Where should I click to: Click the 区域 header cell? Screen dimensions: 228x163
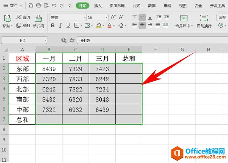point(22,59)
